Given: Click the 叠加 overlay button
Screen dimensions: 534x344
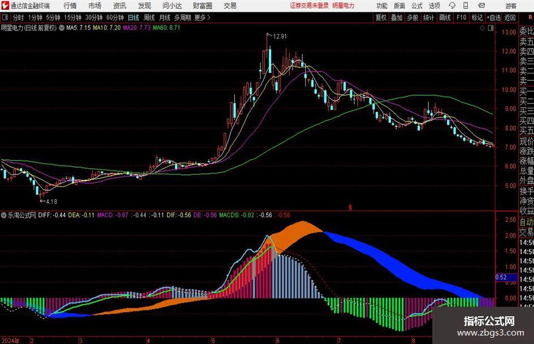Looking at the screenshot, I should [397, 18].
